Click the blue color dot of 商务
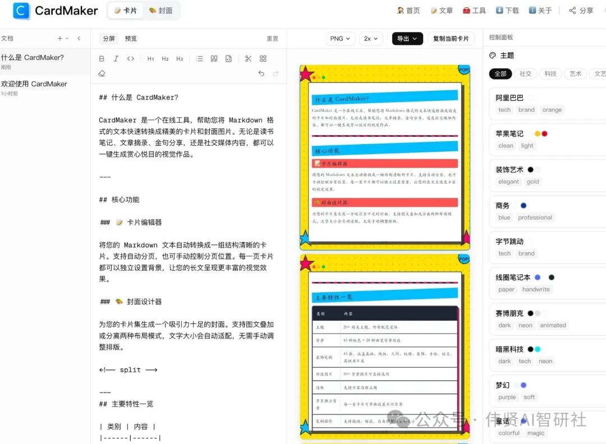This screenshot has height=444, width=606. (524, 205)
